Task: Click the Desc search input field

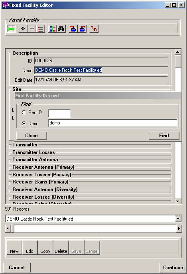Action: point(113,123)
